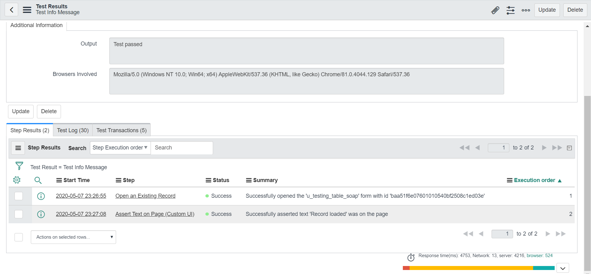This screenshot has width=591, height=274.
Task: Click the filter funnel icon
Action: coord(19,166)
